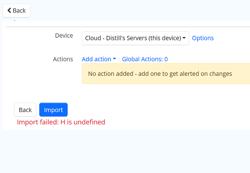Viewport: 250px width, 173px height.
Task: Select the 'Import failed: H is undefined' error text
Action: click(x=61, y=122)
